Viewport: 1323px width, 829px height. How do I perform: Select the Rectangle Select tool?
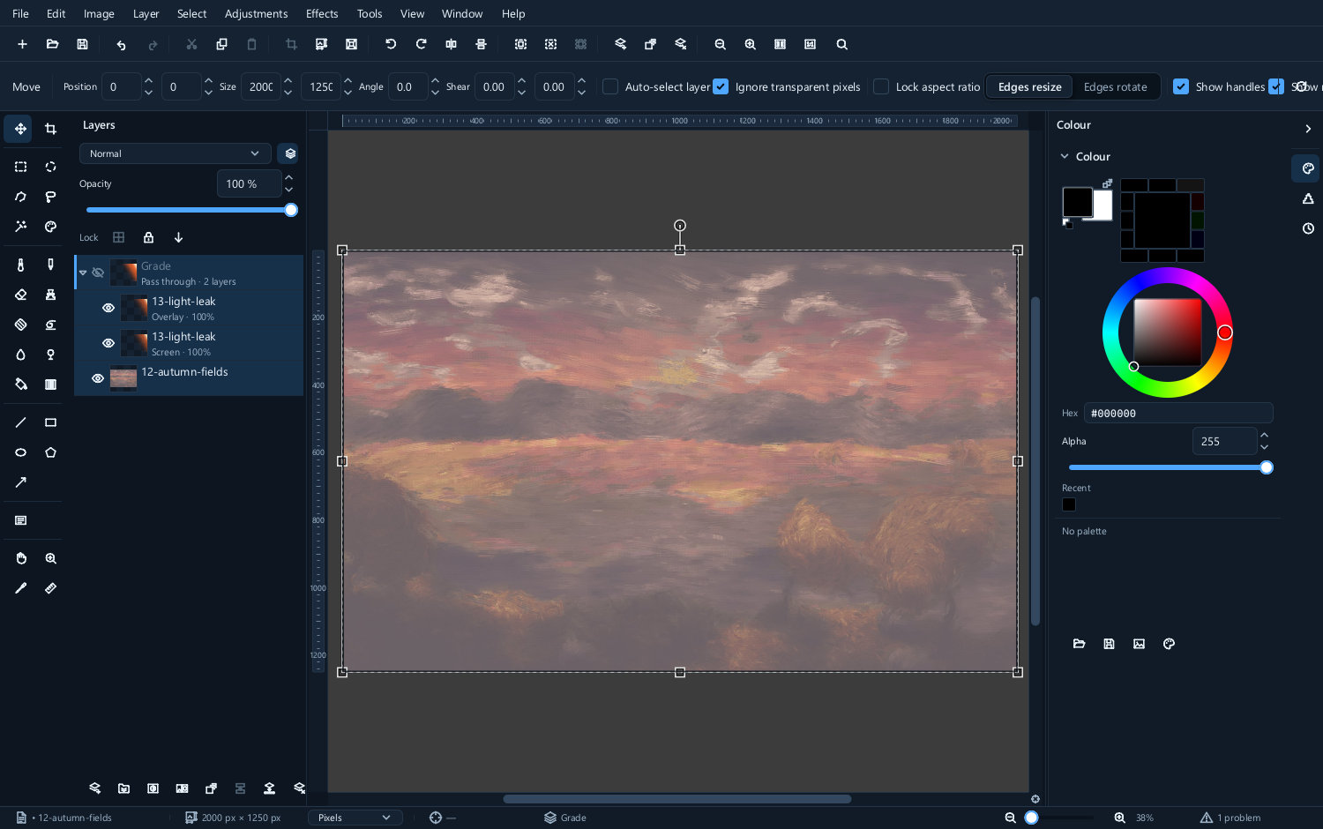coord(20,167)
